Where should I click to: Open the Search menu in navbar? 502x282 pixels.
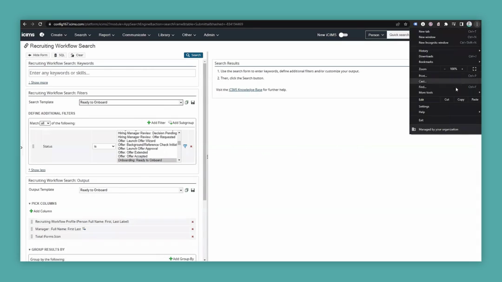[83, 34]
